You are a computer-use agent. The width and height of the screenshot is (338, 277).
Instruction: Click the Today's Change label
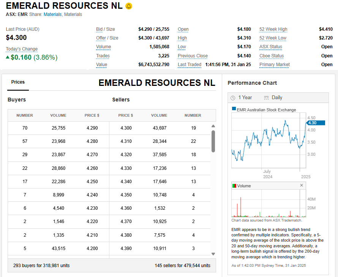pos(22,49)
